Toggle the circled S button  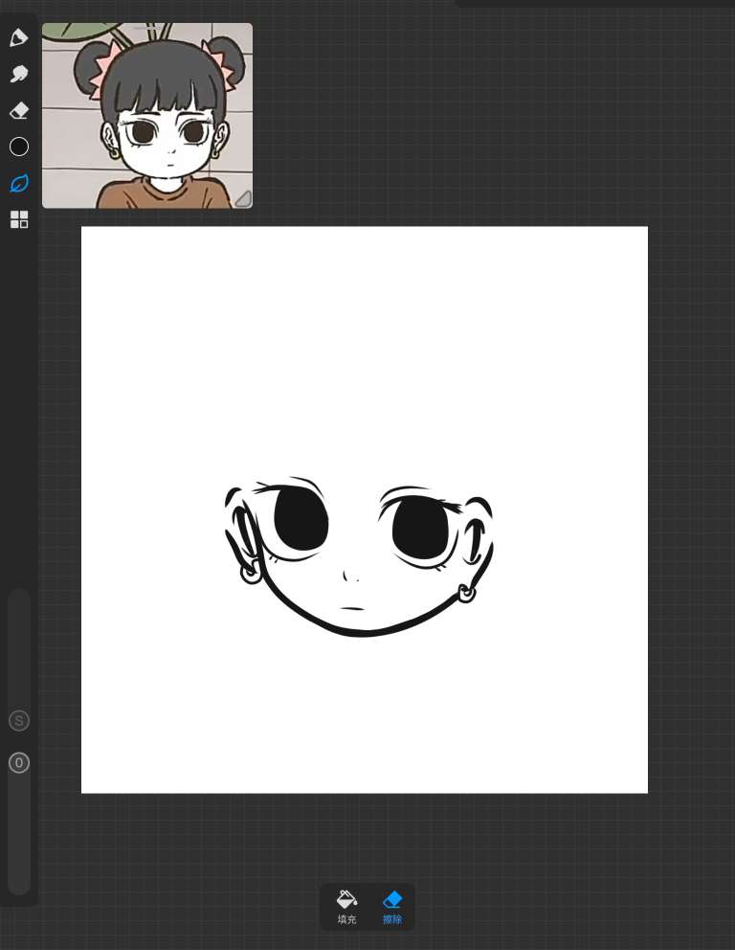pos(19,721)
